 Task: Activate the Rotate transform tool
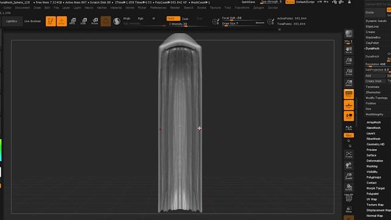(x=95, y=21)
